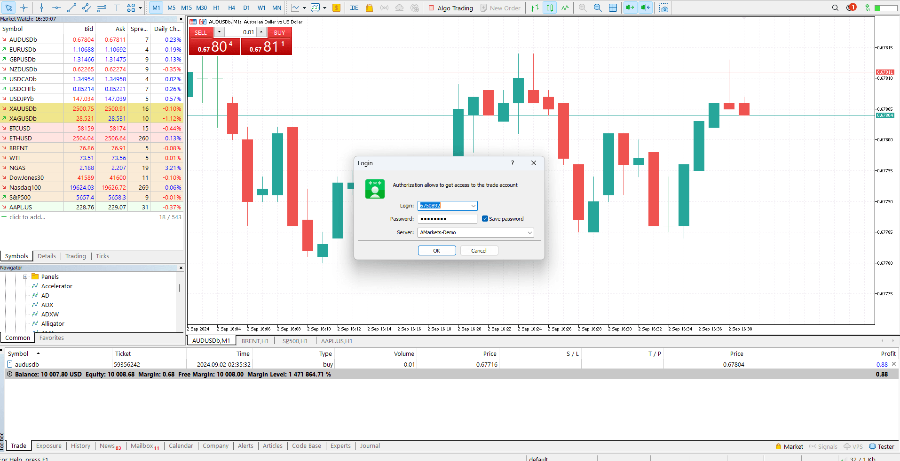Open the chart type dropdown arrow
The height and width of the screenshot is (461, 900).
pyautogui.click(x=304, y=8)
